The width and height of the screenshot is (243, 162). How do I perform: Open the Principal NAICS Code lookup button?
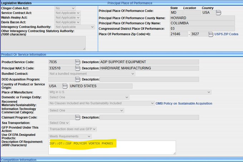pos(78,68)
